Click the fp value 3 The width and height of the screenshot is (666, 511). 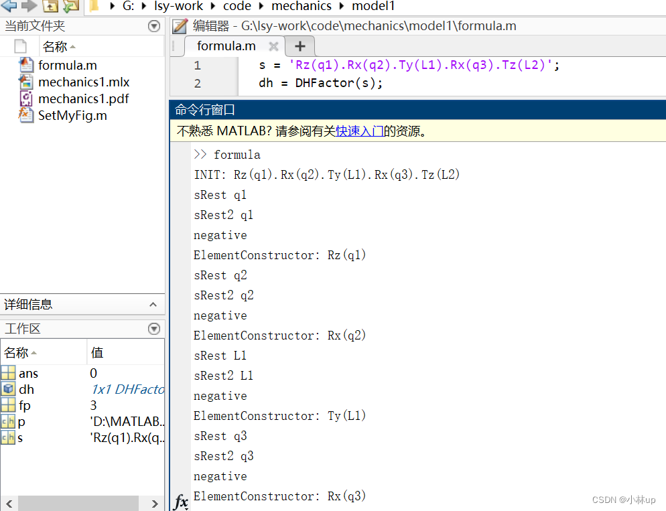pyautogui.click(x=93, y=405)
